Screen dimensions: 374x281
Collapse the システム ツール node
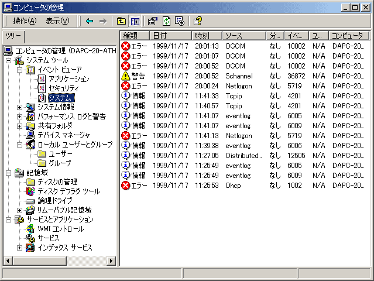click(9, 60)
